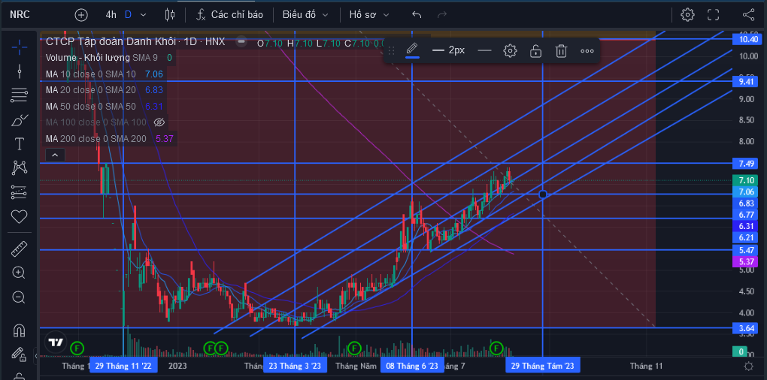This screenshot has height=380, width=767.
Task: Toggle the collapse button beside the symbol title
Action: pyautogui.click(x=241, y=41)
